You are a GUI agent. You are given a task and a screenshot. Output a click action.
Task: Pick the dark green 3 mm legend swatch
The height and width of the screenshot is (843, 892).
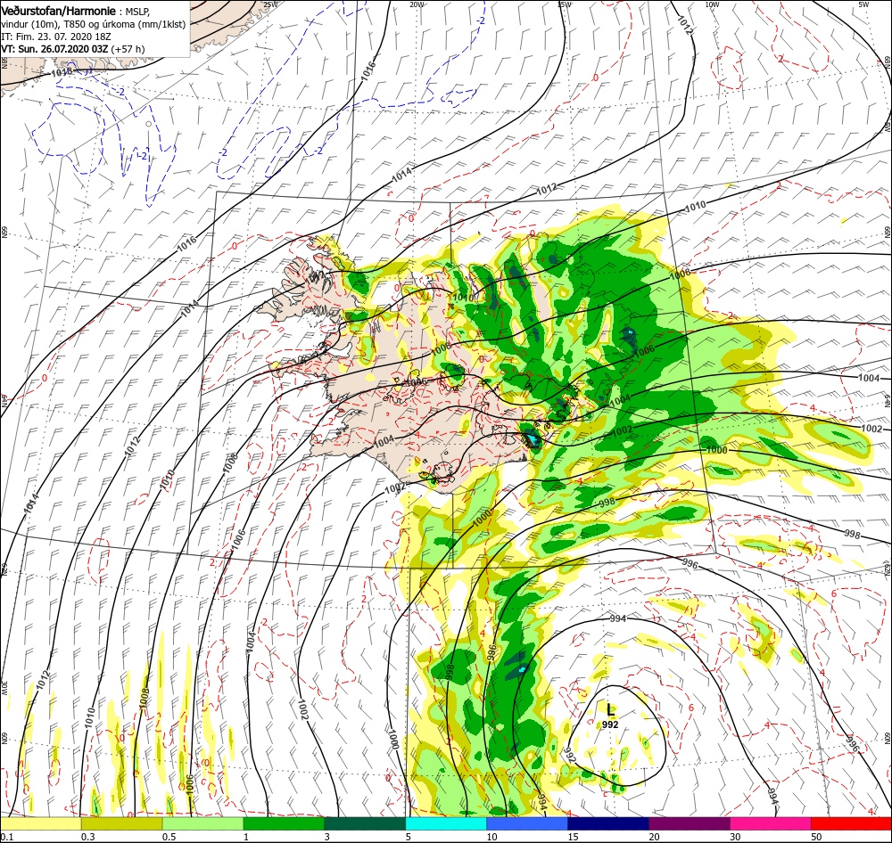(x=365, y=823)
